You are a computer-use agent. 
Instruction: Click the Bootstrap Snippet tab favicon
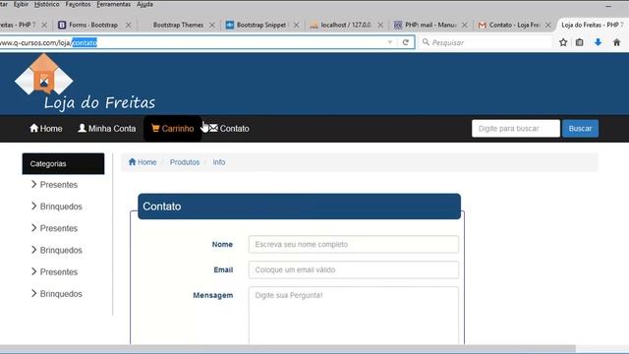229,25
